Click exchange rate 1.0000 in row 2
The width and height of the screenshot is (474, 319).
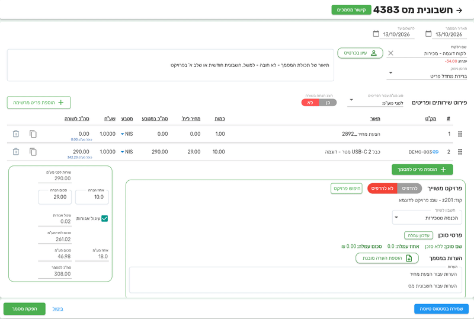click(108, 152)
